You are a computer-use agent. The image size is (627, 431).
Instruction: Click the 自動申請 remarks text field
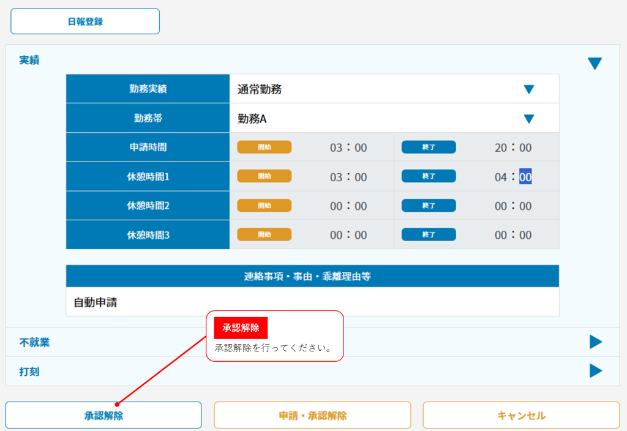312,302
